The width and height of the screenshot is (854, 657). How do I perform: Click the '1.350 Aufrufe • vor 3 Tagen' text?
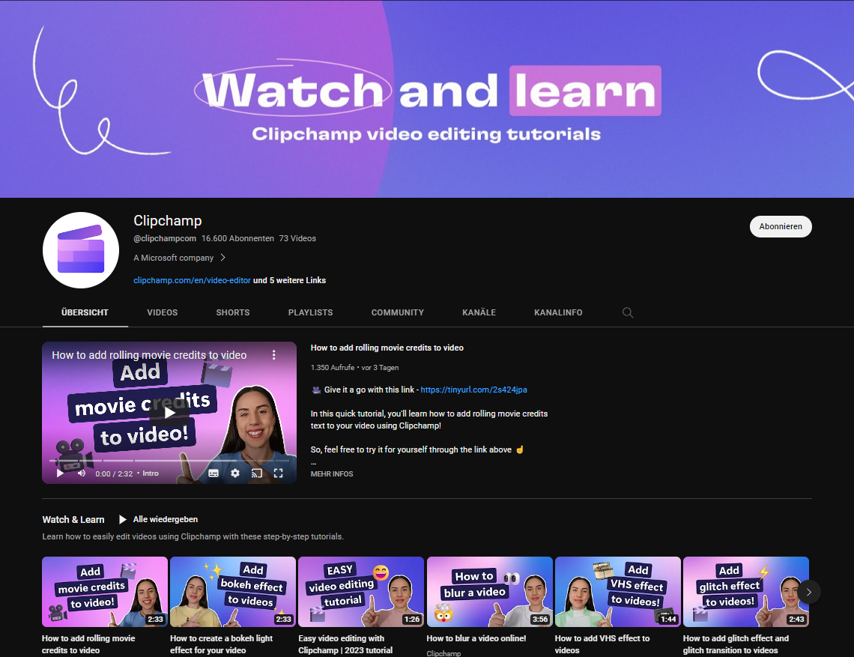[x=354, y=368]
